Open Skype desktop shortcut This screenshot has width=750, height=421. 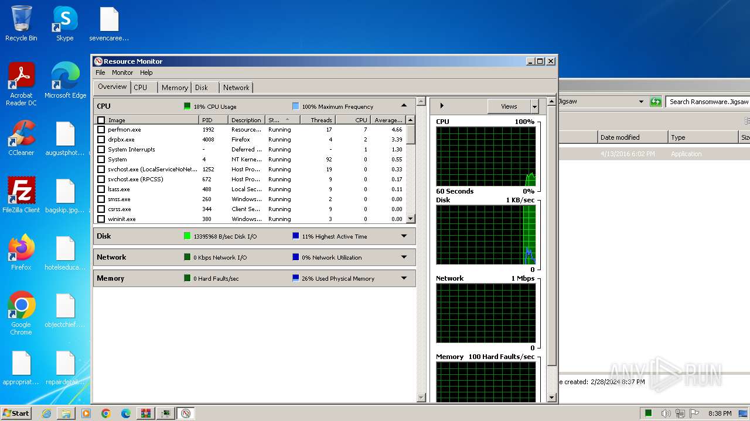[65, 23]
